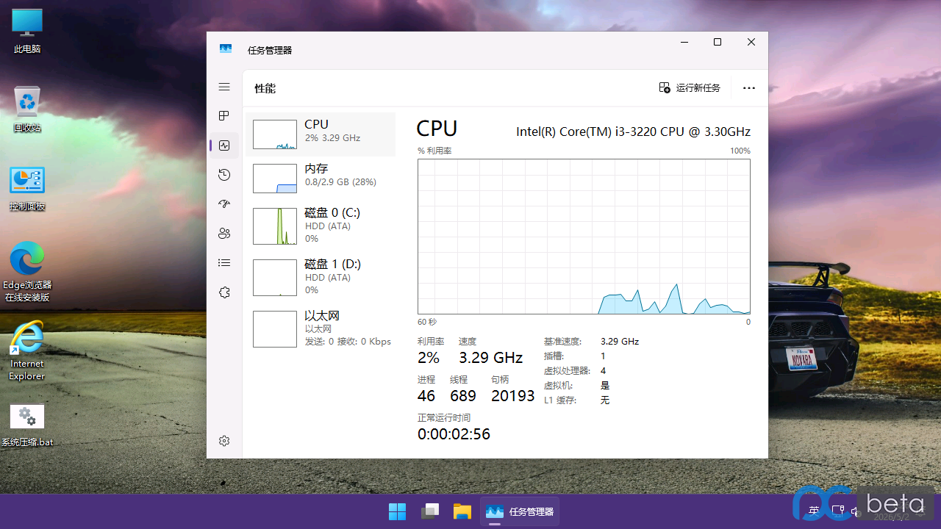Screen dimensions: 941x529
Task: Open 系统压缩.bat desktop file
Action: (x=27, y=425)
